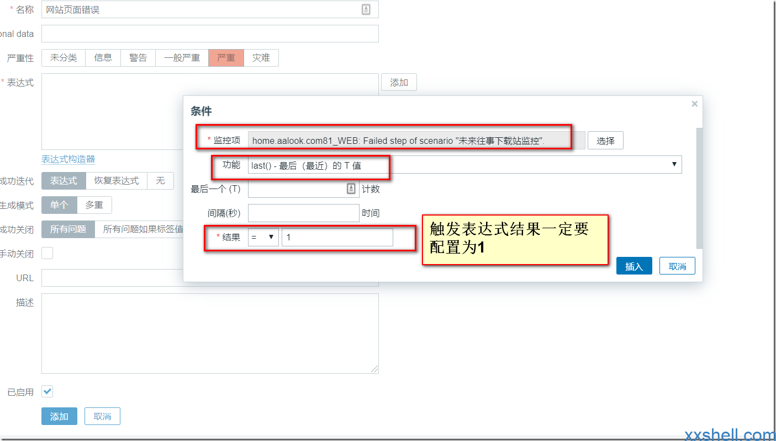The image size is (776, 441).
Task: Switch to 恢复表达式 option
Action: pyautogui.click(x=116, y=181)
